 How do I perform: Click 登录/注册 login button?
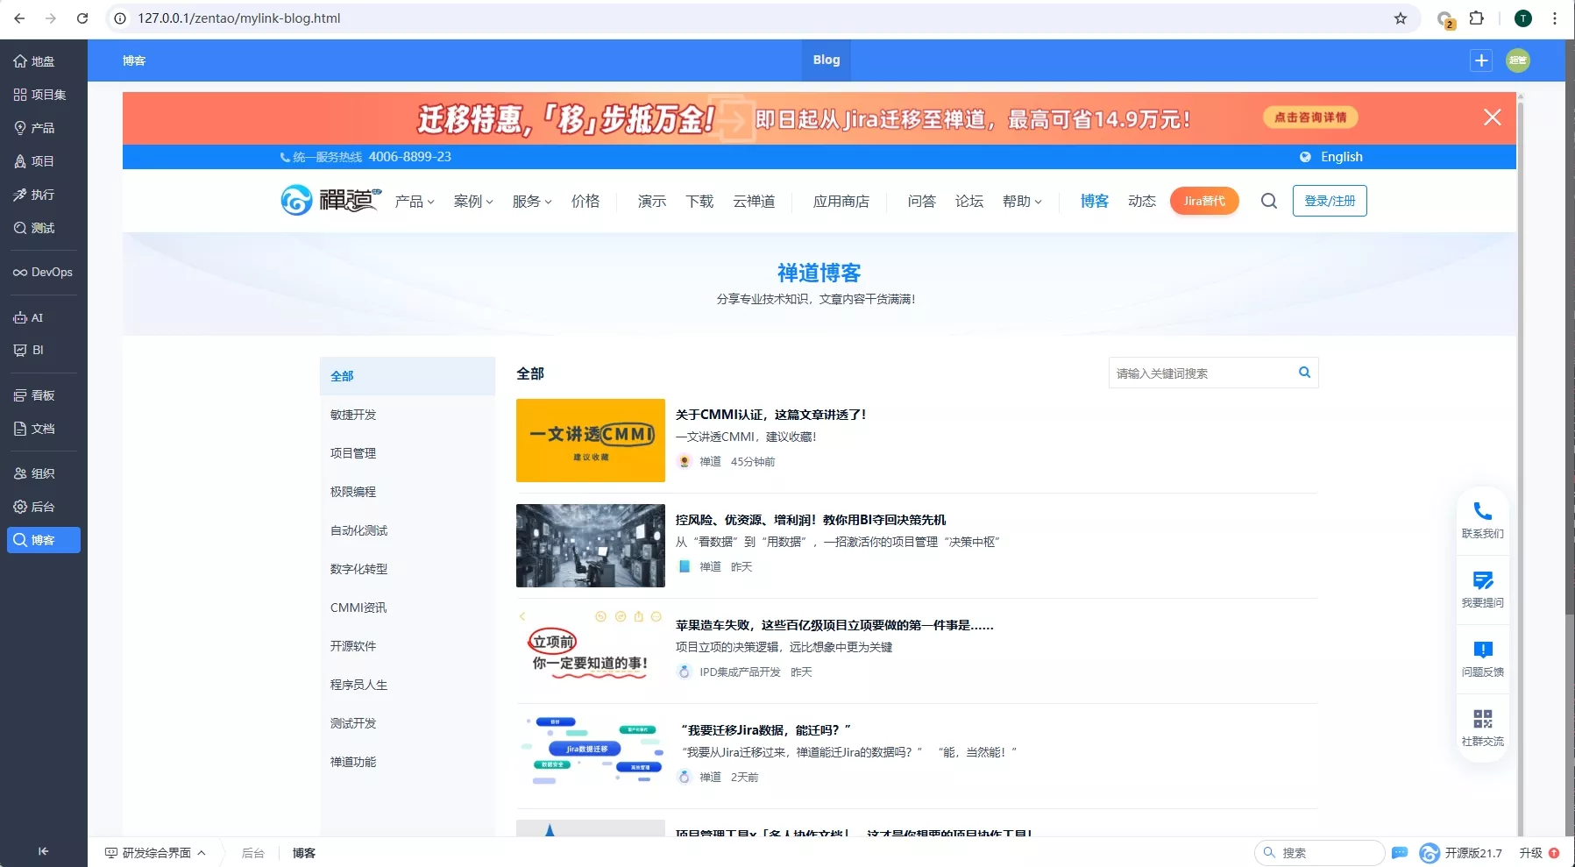point(1330,201)
